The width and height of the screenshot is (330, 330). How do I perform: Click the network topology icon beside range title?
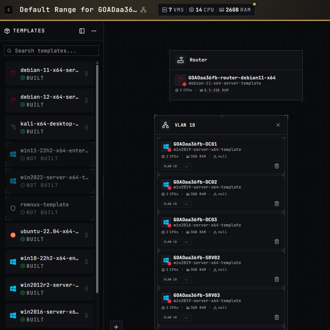[x=143, y=10]
